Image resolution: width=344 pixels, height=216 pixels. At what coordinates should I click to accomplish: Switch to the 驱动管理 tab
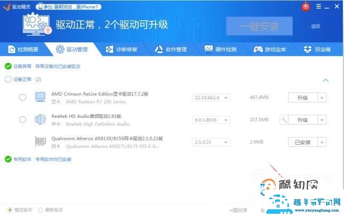[x=73, y=49]
